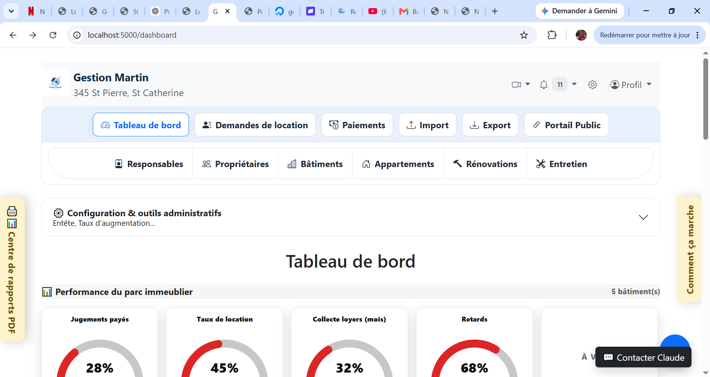
Task: Click the Collecte loyers 32% gauge
Action: pos(349,358)
